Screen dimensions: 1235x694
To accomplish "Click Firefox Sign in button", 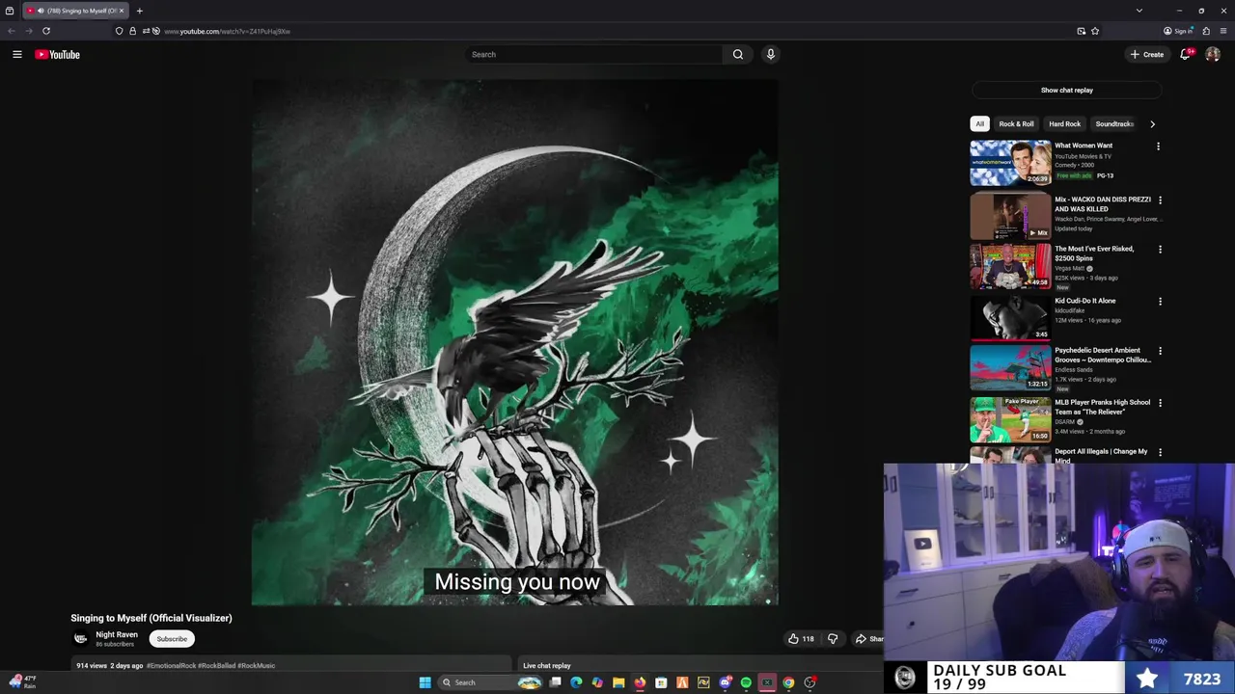I will [1179, 31].
